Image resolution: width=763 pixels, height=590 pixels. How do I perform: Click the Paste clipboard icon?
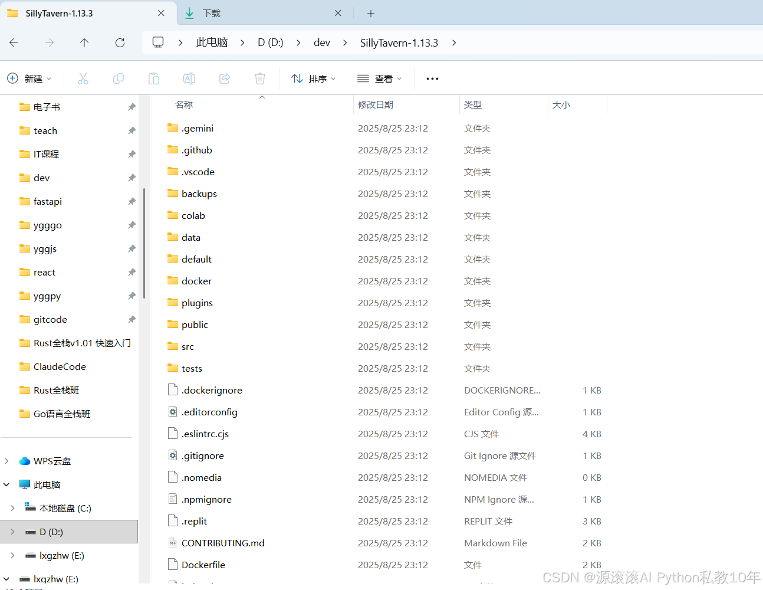[154, 78]
